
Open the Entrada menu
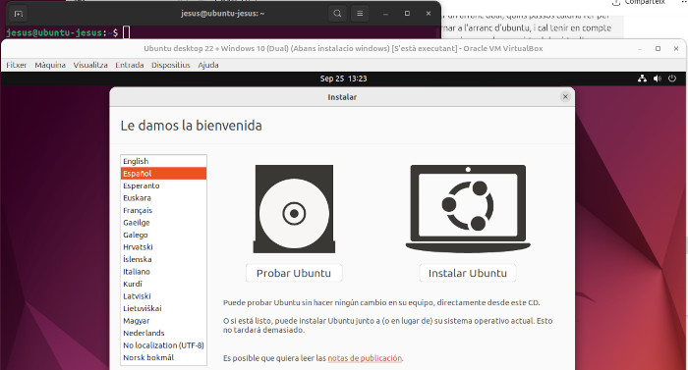click(x=130, y=65)
